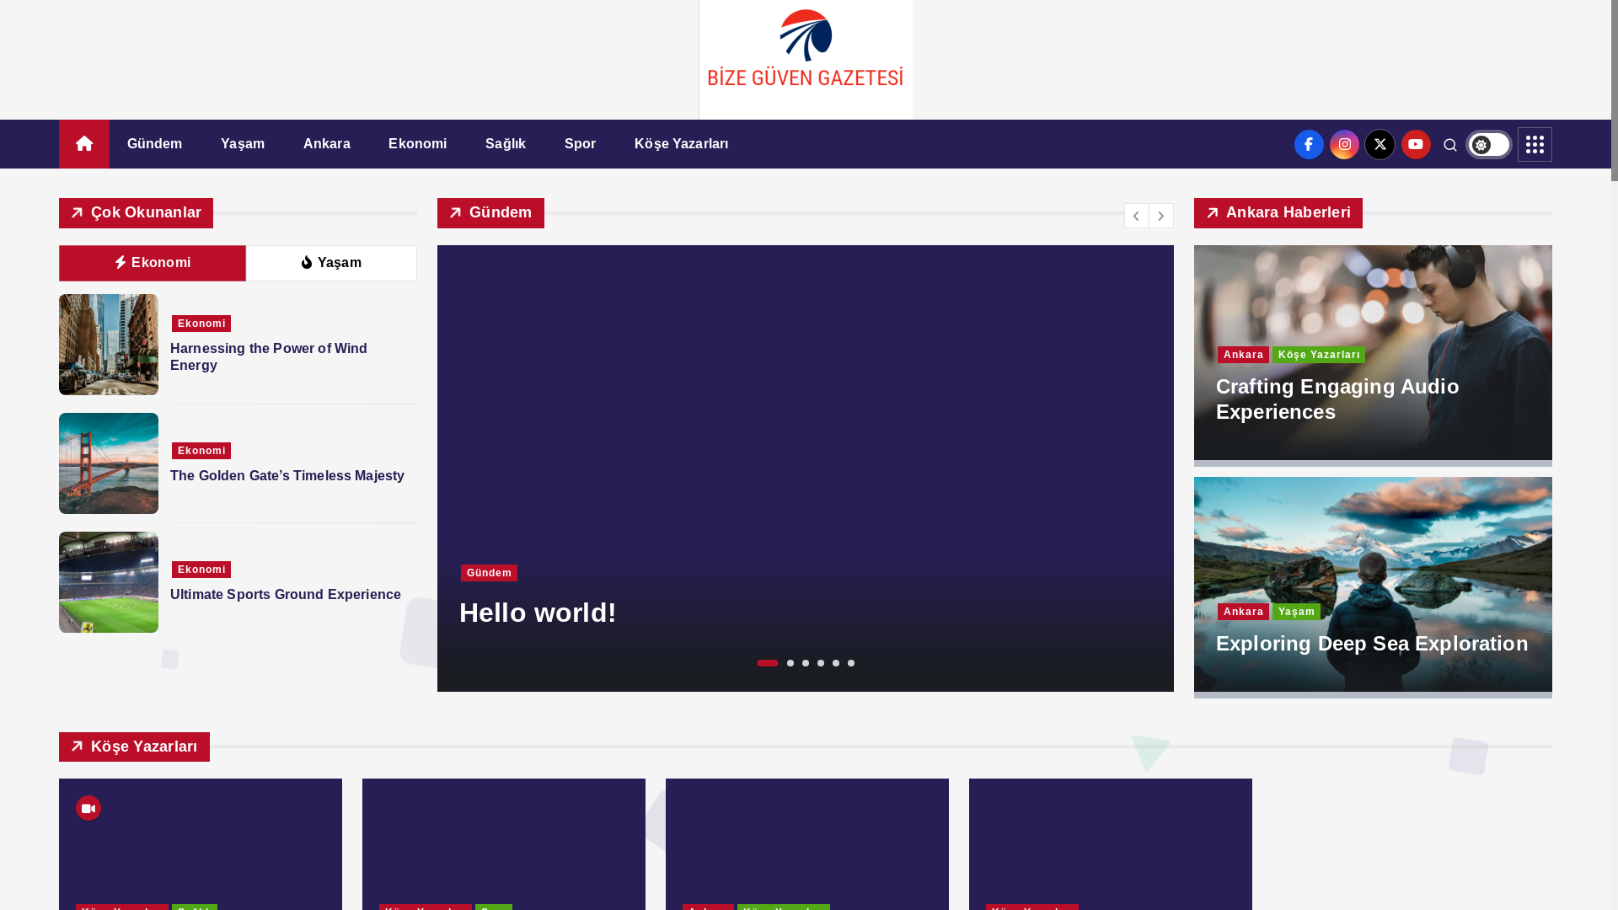Jump to slide 3 pagination dot
Image resolution: width=1618 pixels, height=910 pixels.
point(806,663)
